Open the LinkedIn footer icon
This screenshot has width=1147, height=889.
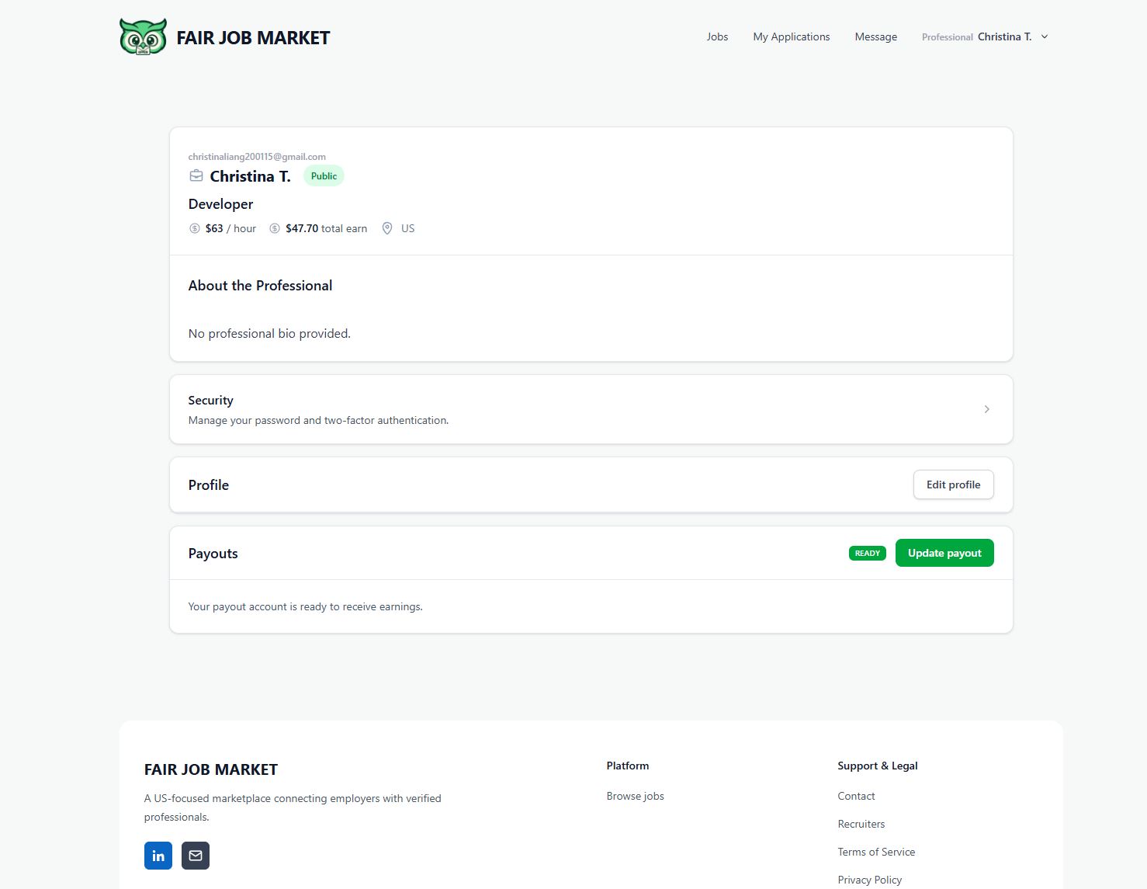click(158, 856)
